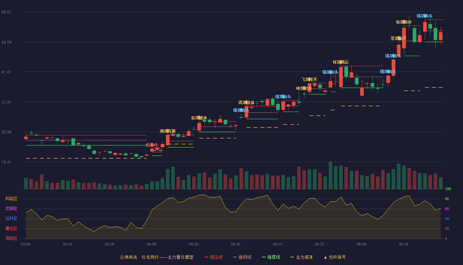
Task: Click the 41.01 price axis label
Action: [6, 72]
